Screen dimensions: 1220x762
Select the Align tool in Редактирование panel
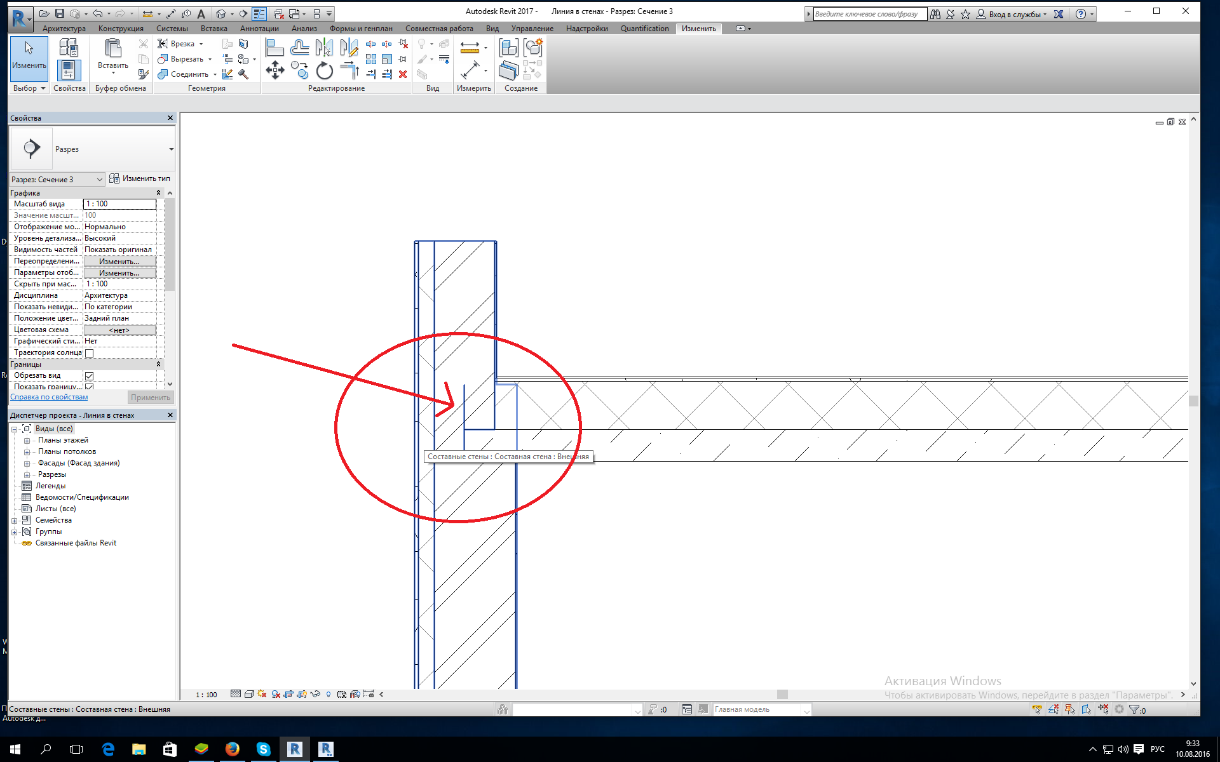click(x=274, y=48)
